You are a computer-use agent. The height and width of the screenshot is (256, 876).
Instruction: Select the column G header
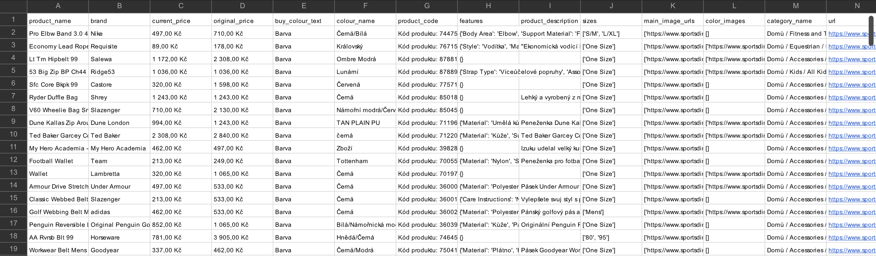point(426,6)
